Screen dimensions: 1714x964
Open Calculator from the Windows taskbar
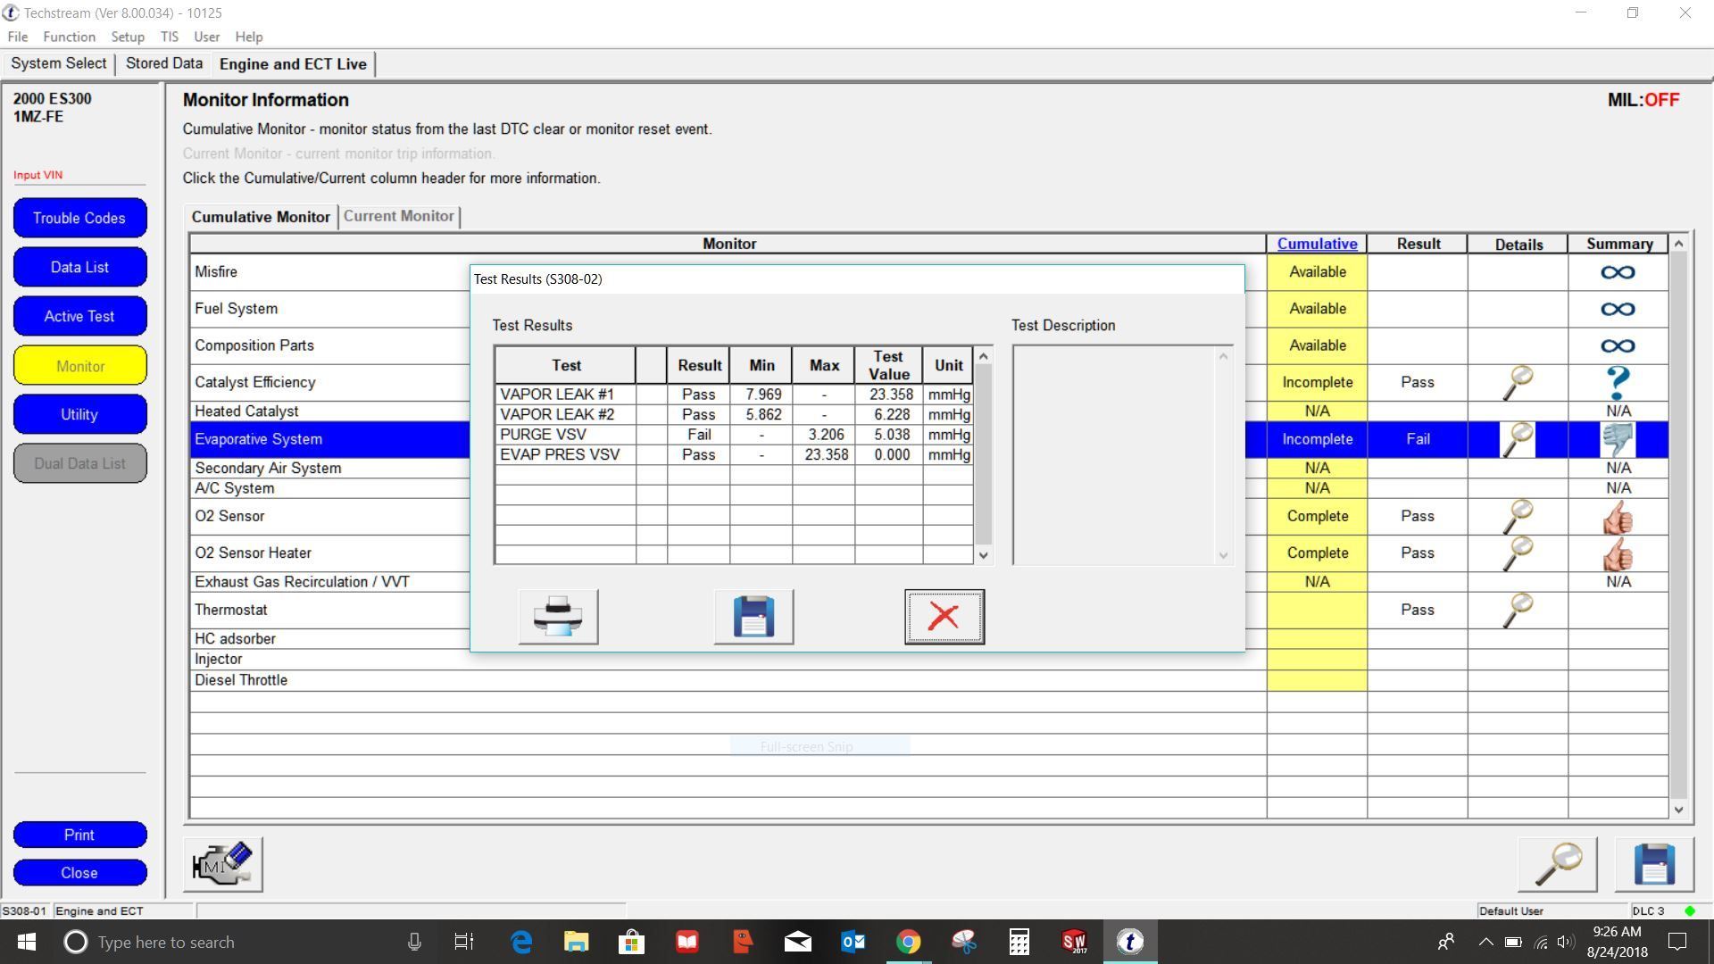tap(1019, 942)
